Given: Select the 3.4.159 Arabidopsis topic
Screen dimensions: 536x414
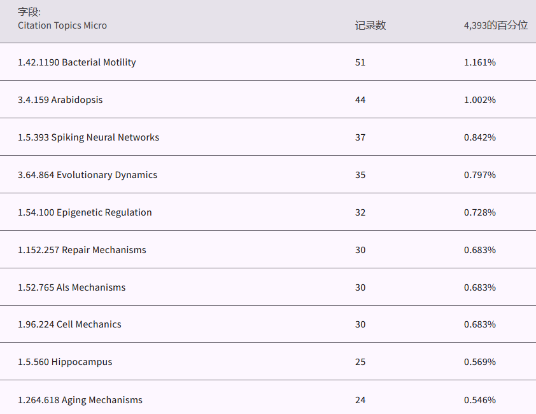Looking at the screenshot, I should coord(60,100).
